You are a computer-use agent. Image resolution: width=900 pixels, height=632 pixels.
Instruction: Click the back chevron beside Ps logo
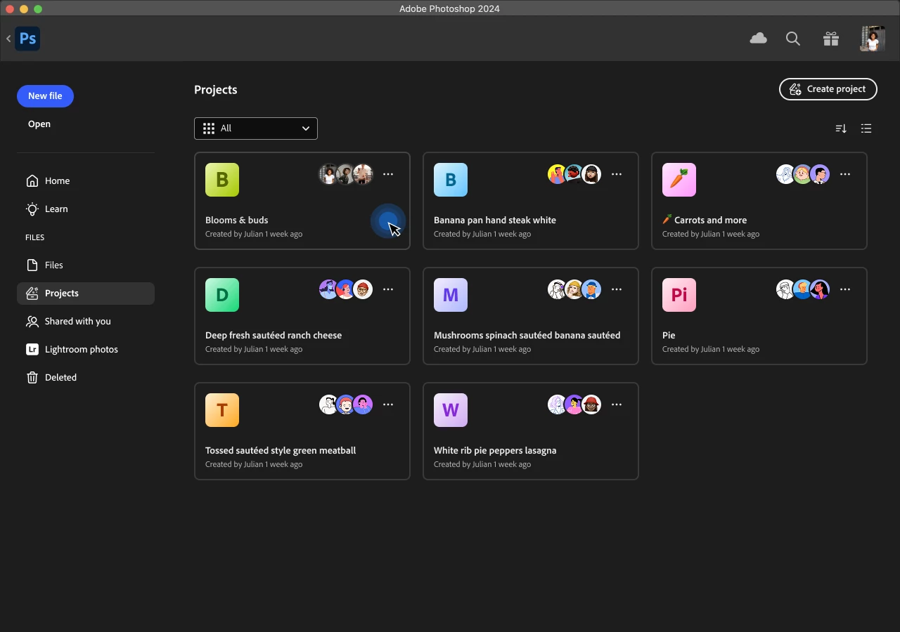(8, 39)
